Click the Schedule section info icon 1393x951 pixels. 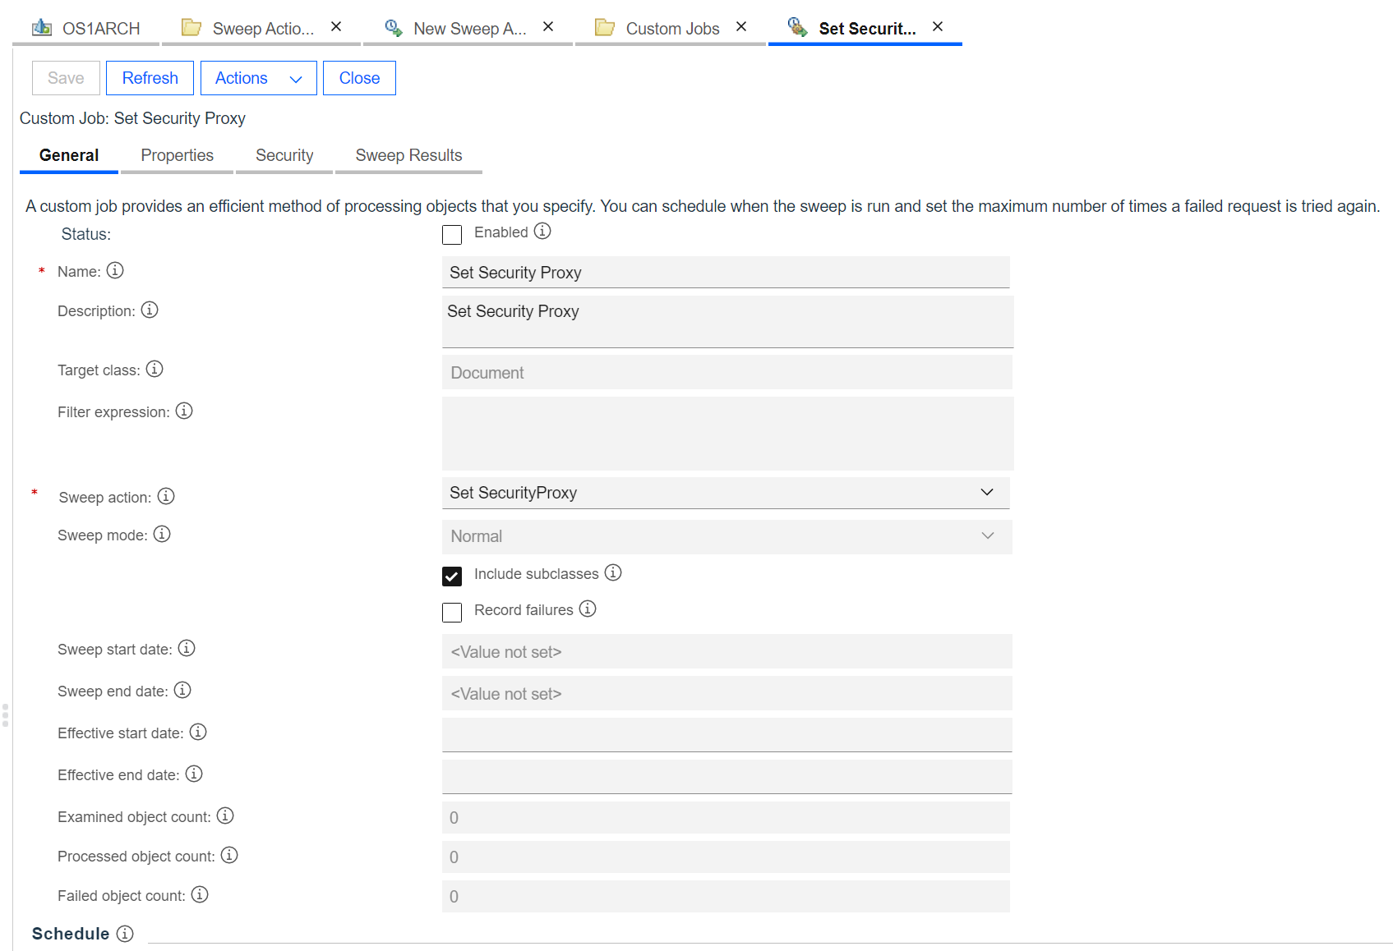point(125,933)
